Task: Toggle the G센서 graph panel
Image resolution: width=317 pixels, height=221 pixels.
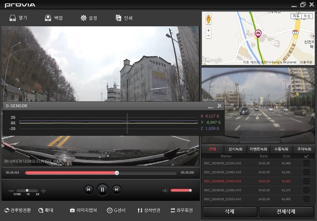Action: click(x=116, y=211)
